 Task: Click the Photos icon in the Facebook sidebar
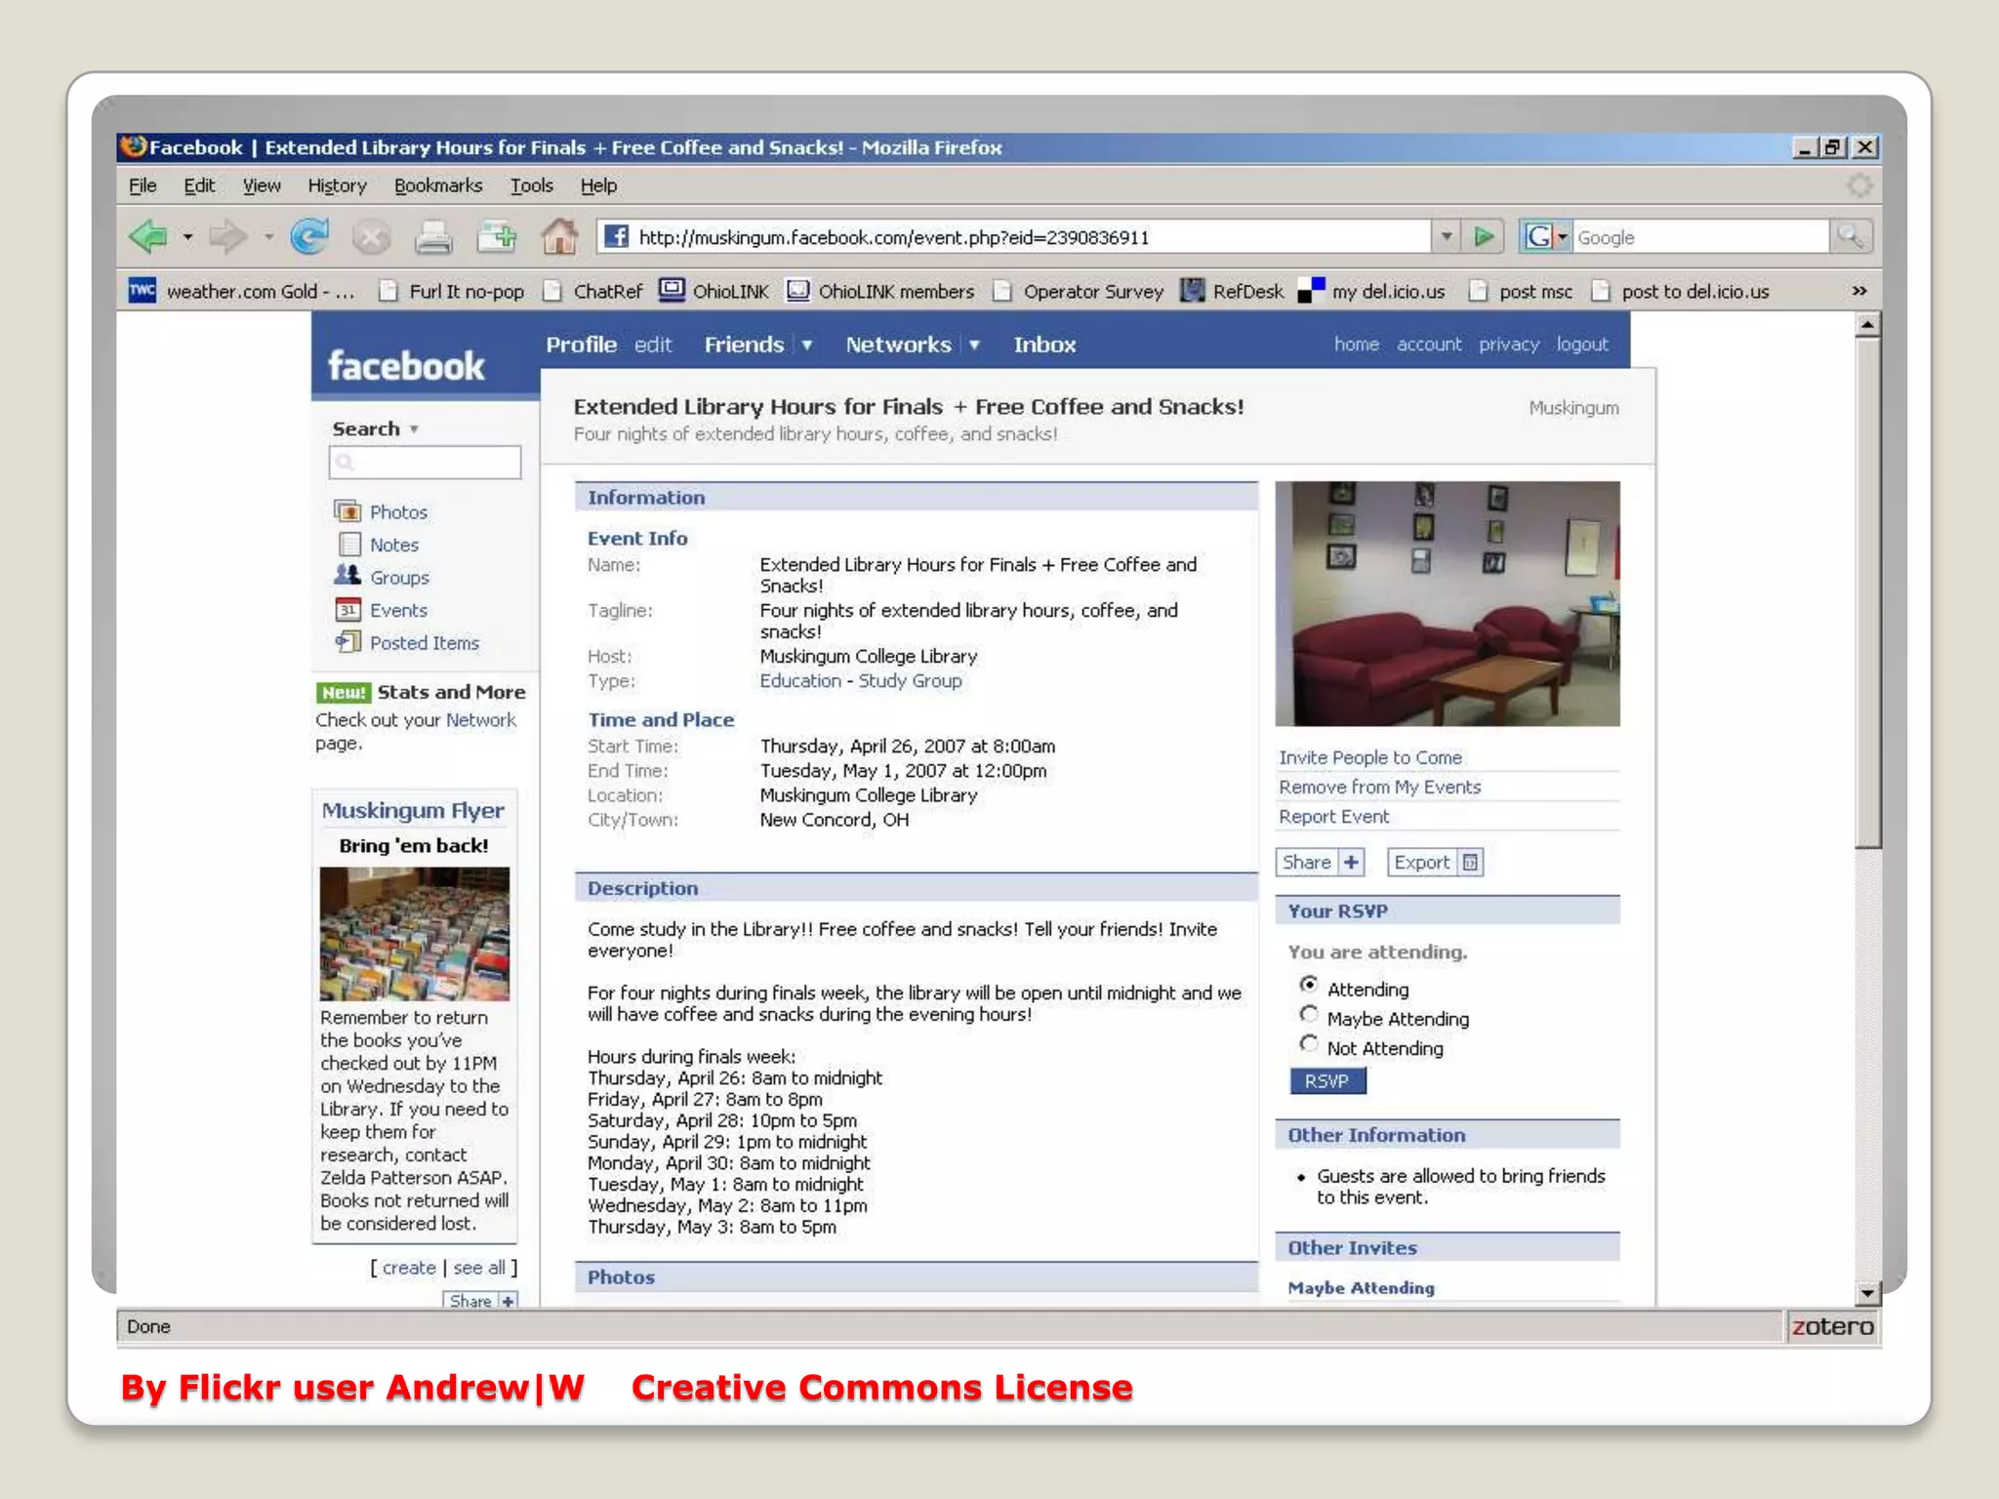347,510
